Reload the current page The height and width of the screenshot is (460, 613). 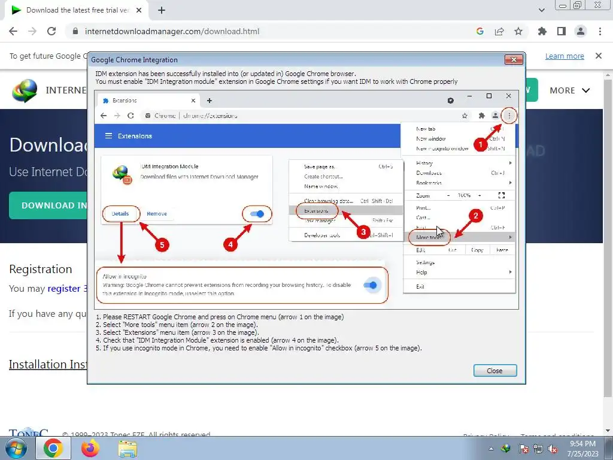pyautogui.click(x=51, y=31)
